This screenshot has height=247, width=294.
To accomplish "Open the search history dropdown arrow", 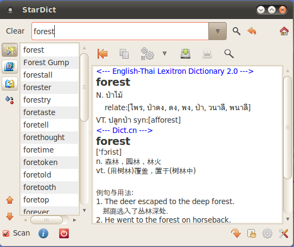I will tap(218, 31).
